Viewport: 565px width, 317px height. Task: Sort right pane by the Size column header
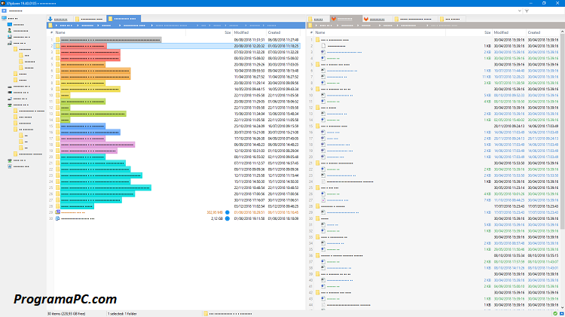tap(487, 33)
